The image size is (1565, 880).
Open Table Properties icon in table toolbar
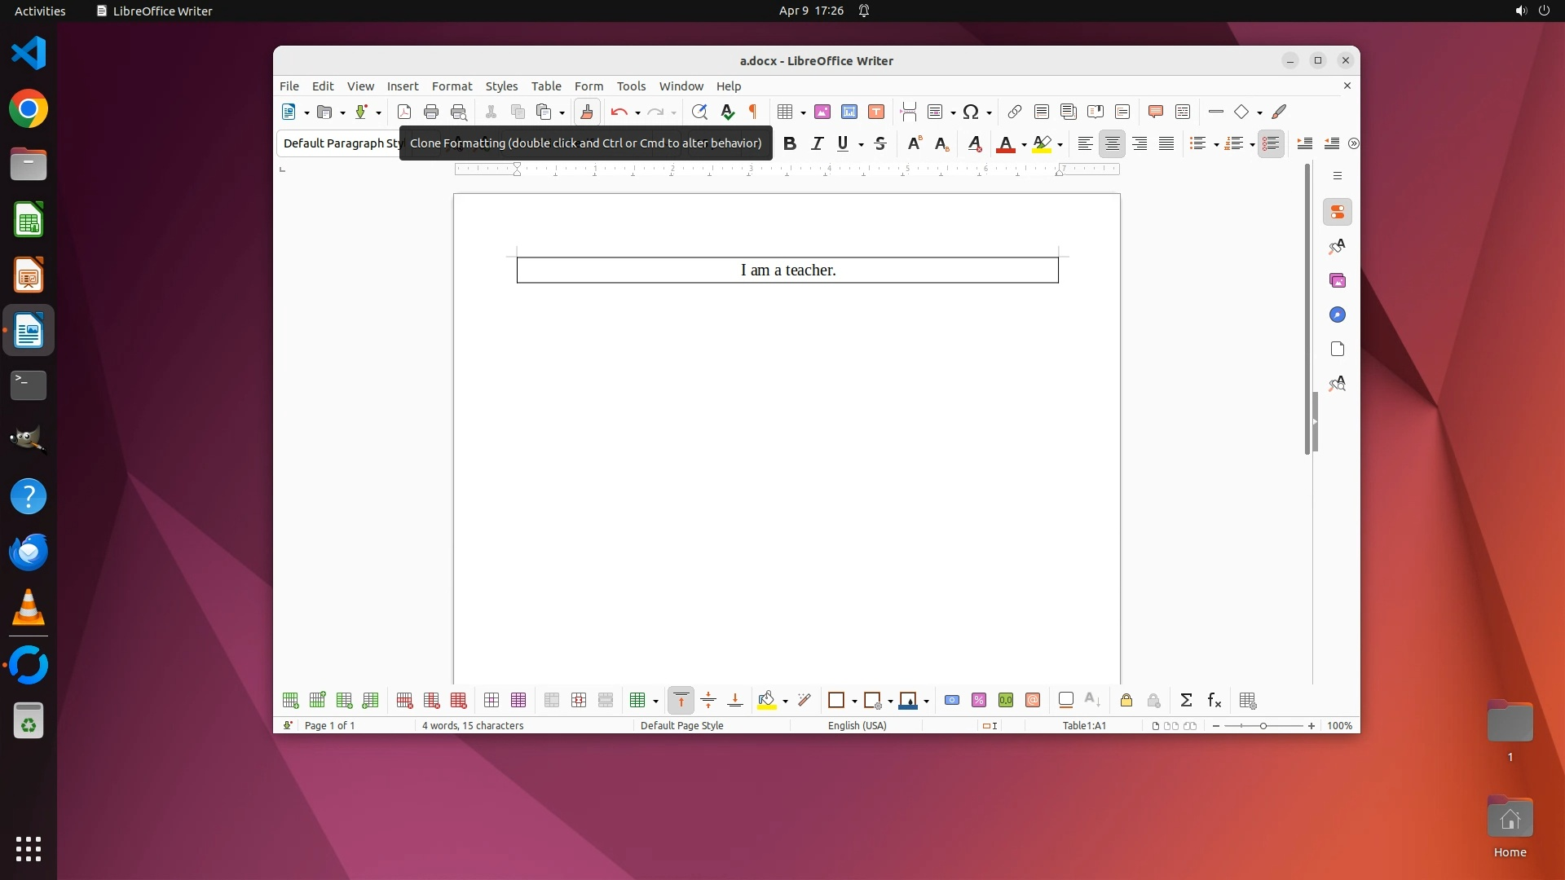pyautogui.click(x=1247, y=700)
